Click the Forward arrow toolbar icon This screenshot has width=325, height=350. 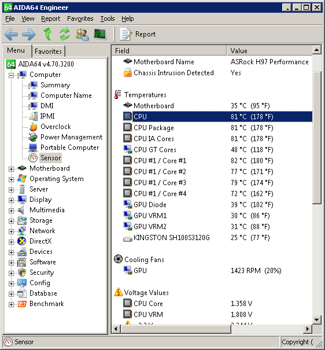pyautogui.click(x=29, y=34)
